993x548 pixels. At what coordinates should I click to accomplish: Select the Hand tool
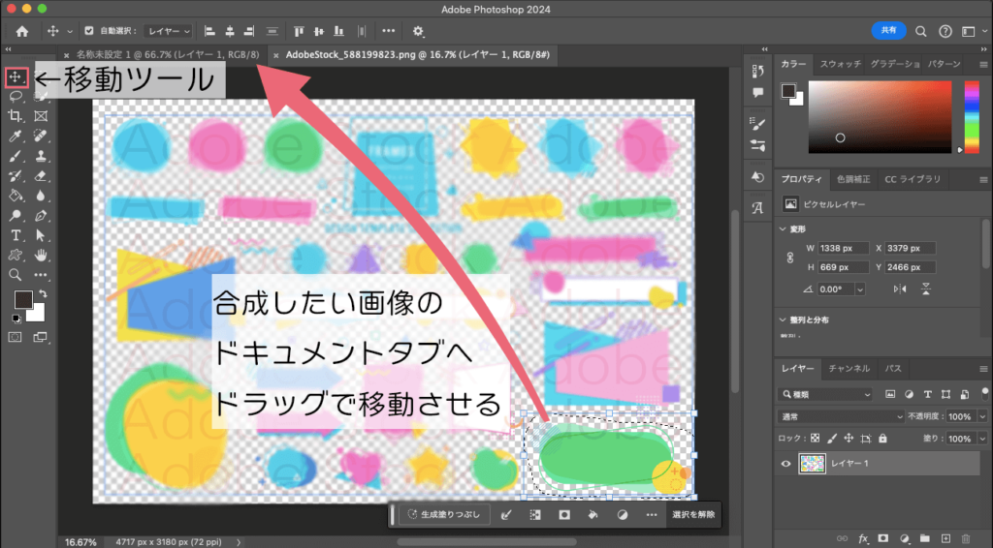pyautogui.click(x=41, y=256)
